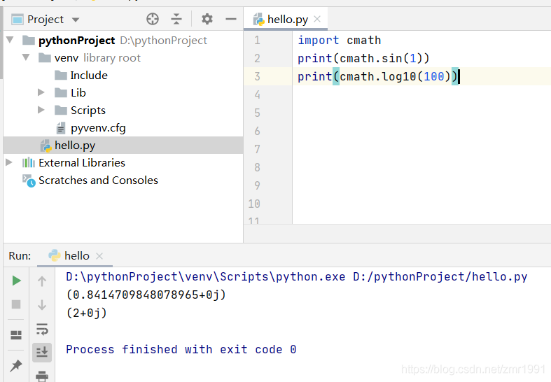551x382 pixels.
Task: Click 'Process finished with exit code 0' text
Action: click(181, 349)
